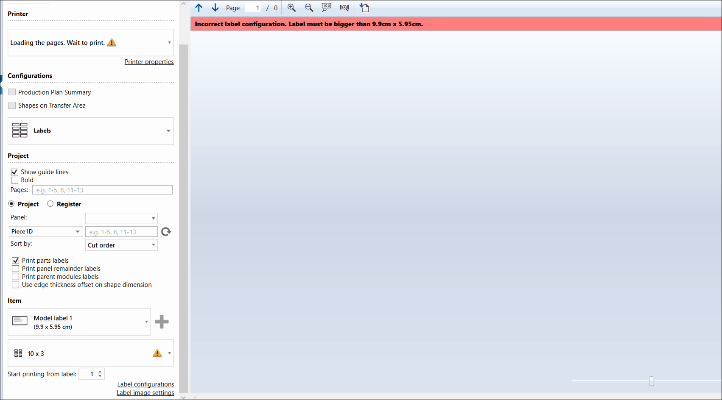Rotate the page orientation icon
Screen dimensions: 722x400
pyautogui.click(x=364, y=8)
